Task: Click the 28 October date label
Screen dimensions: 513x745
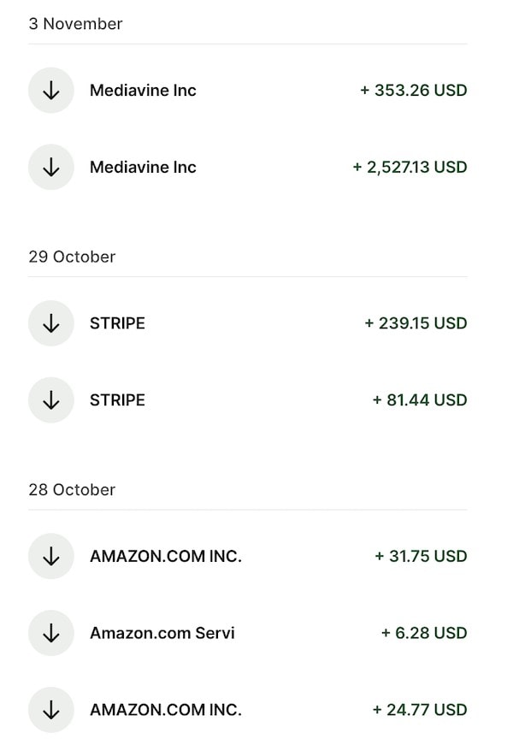Action: 73,489
